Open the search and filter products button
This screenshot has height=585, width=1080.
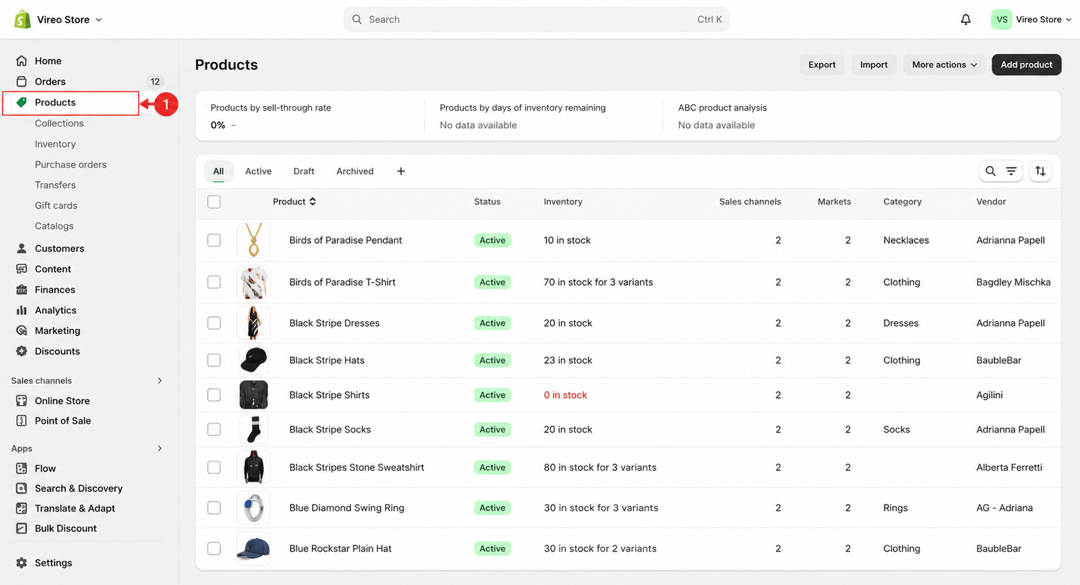coord(1000,171)
